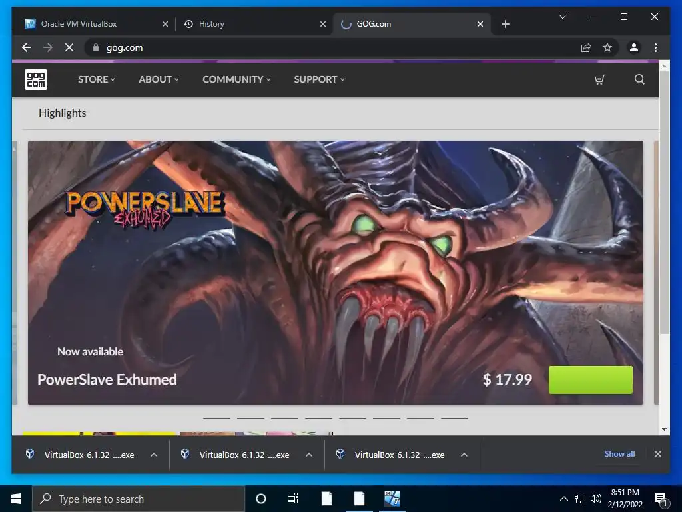Click the Now available label
The height and width of the screenshot is (512, 682).
click(x=90, y=351)
